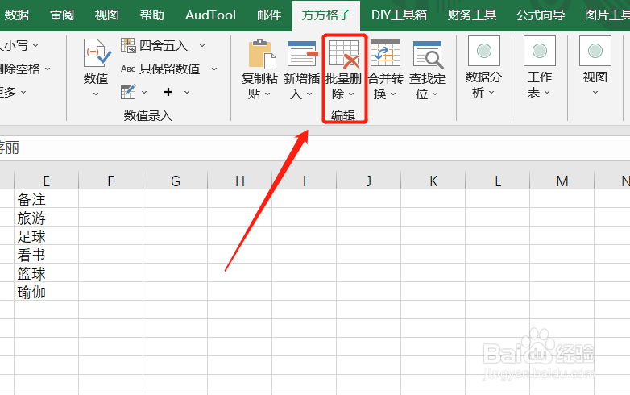Image resolution: width=630 pixels, height=395 pixels.
Task: Click the plus sign icon
Action: 168,92
